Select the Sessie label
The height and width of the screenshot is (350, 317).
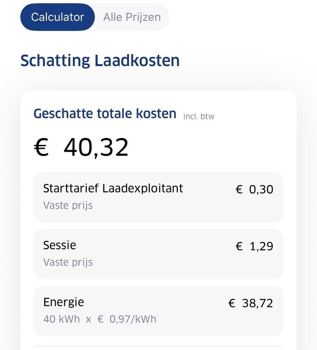(x=60, y=245)
